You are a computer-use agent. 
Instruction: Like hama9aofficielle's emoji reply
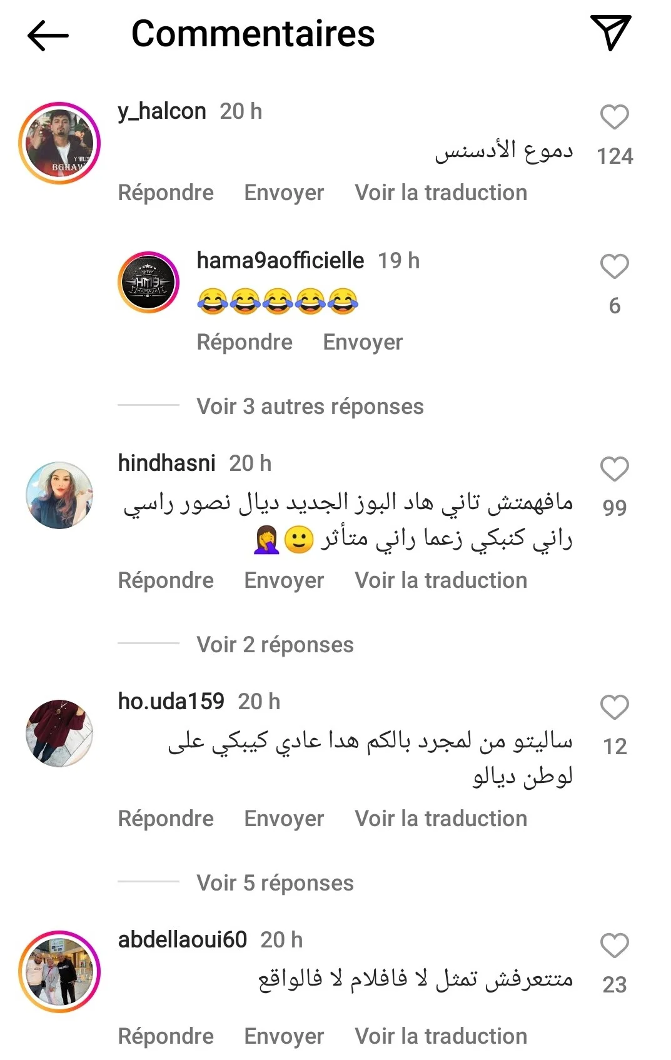[614, 266]
